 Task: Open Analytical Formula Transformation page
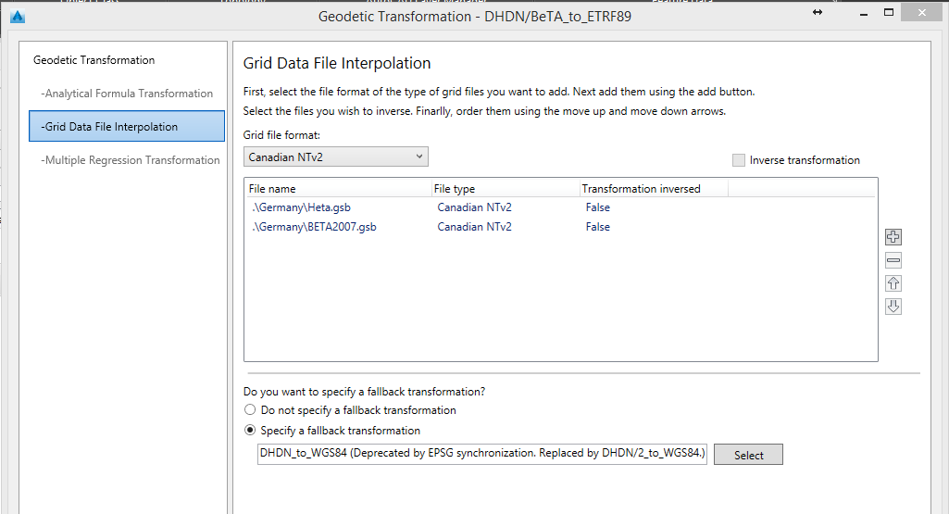(127, 94)
